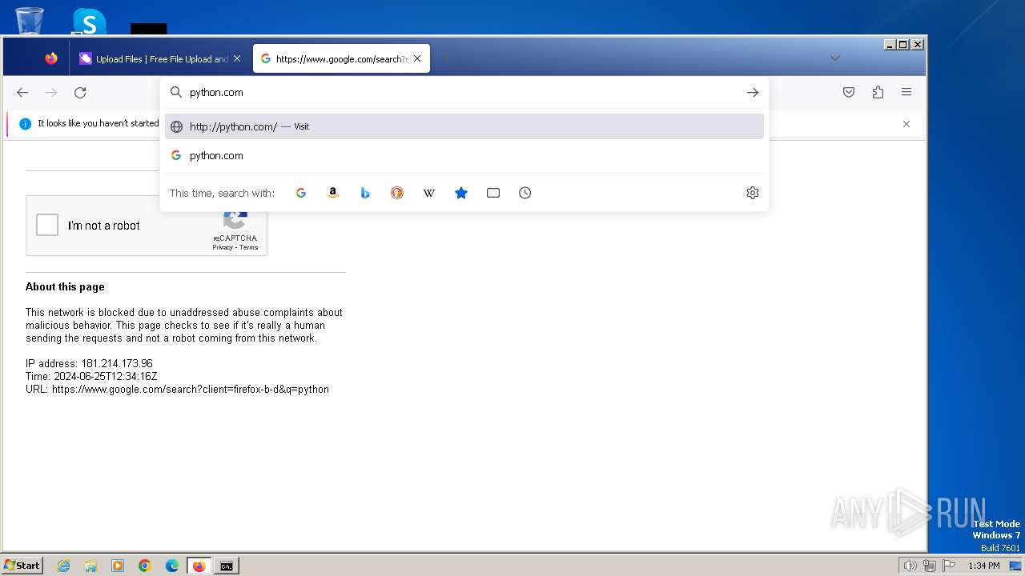1025x576 pixels.
Task: Open the Recycle Bin on the desktop
Action: 30,20
